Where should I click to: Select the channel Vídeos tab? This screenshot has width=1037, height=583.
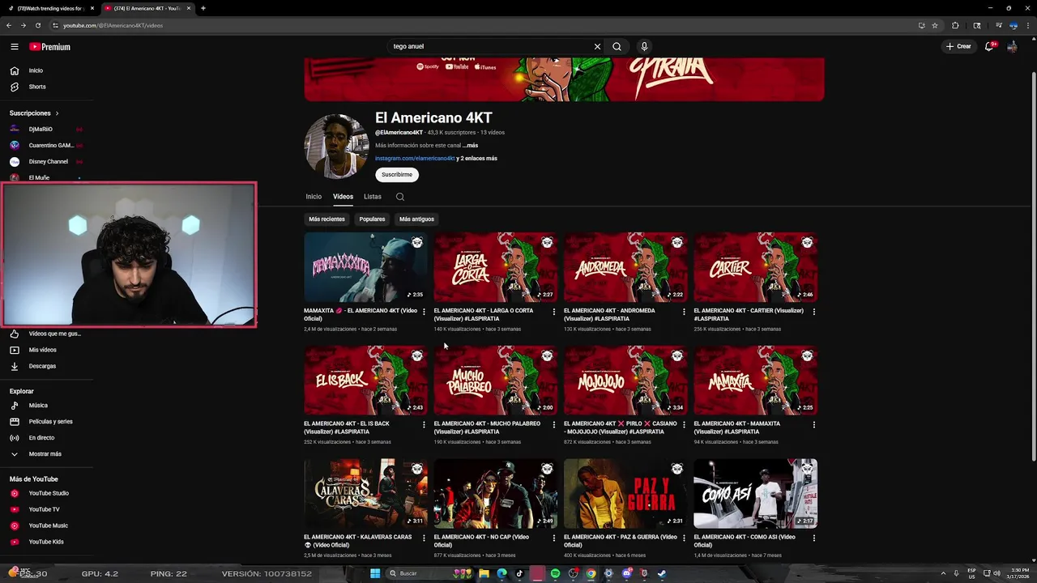click(343, 197)
